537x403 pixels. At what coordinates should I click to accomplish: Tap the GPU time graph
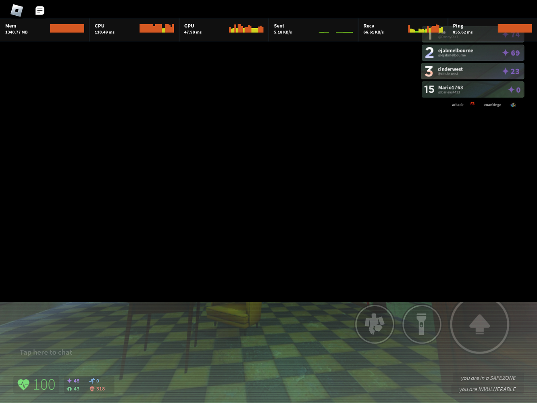coord(246,28)
